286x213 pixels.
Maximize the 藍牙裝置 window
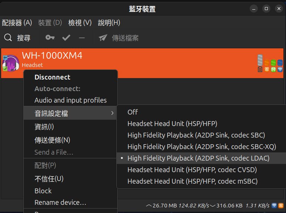coord(266,9)
